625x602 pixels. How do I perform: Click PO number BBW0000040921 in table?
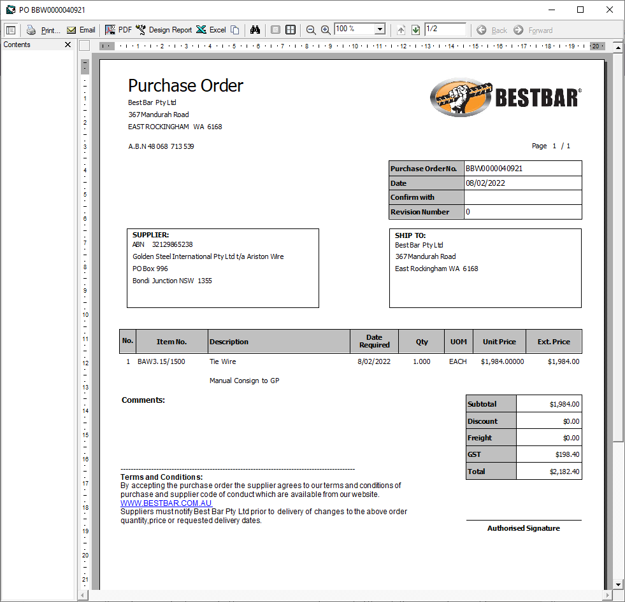click(494, 169)
